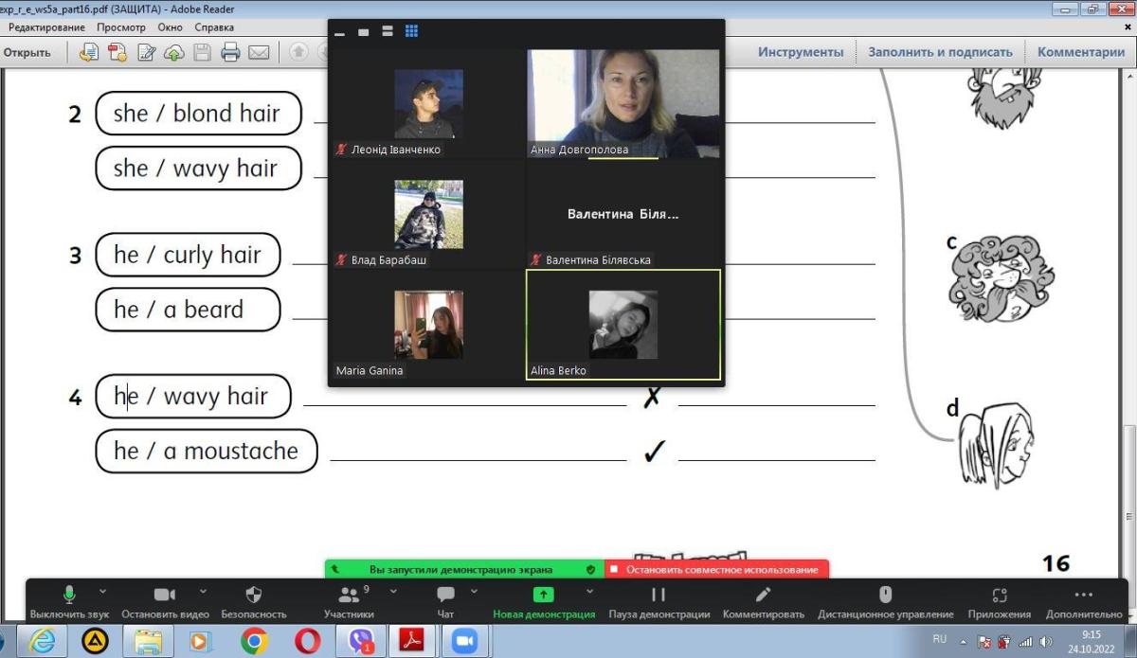
Task: Click the 'she / wavy hair' text
Action: 195,169
